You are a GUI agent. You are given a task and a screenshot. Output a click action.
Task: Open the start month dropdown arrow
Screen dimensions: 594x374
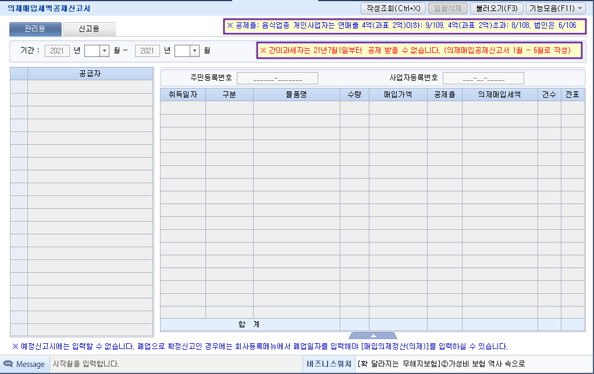click(x=105, y=51)
